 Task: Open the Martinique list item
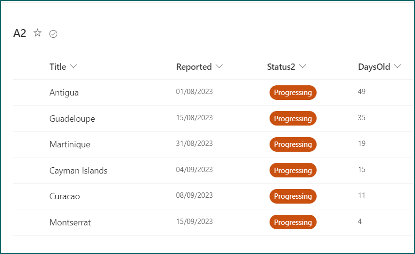click(x=70, y=144)
